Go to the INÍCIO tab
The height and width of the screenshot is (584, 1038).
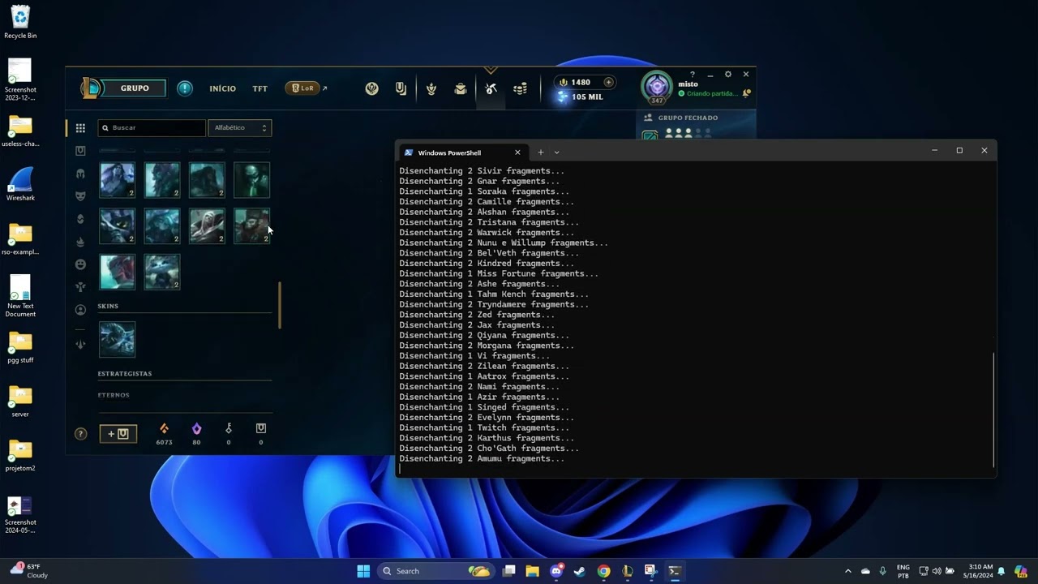click(222, 88)
